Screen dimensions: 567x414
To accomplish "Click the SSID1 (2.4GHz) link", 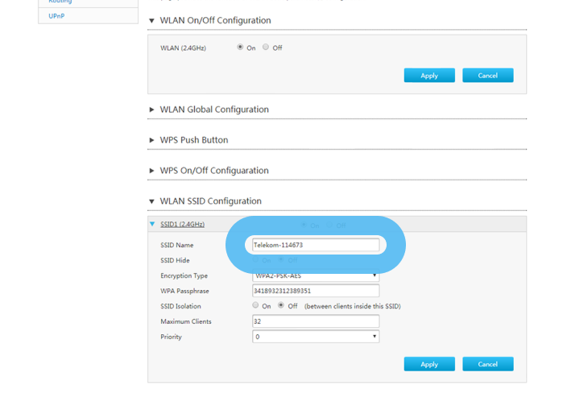I will pos(182,224).
